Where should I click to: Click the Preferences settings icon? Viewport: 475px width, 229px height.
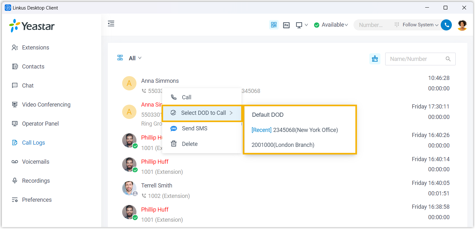click(x=15, y=200)
